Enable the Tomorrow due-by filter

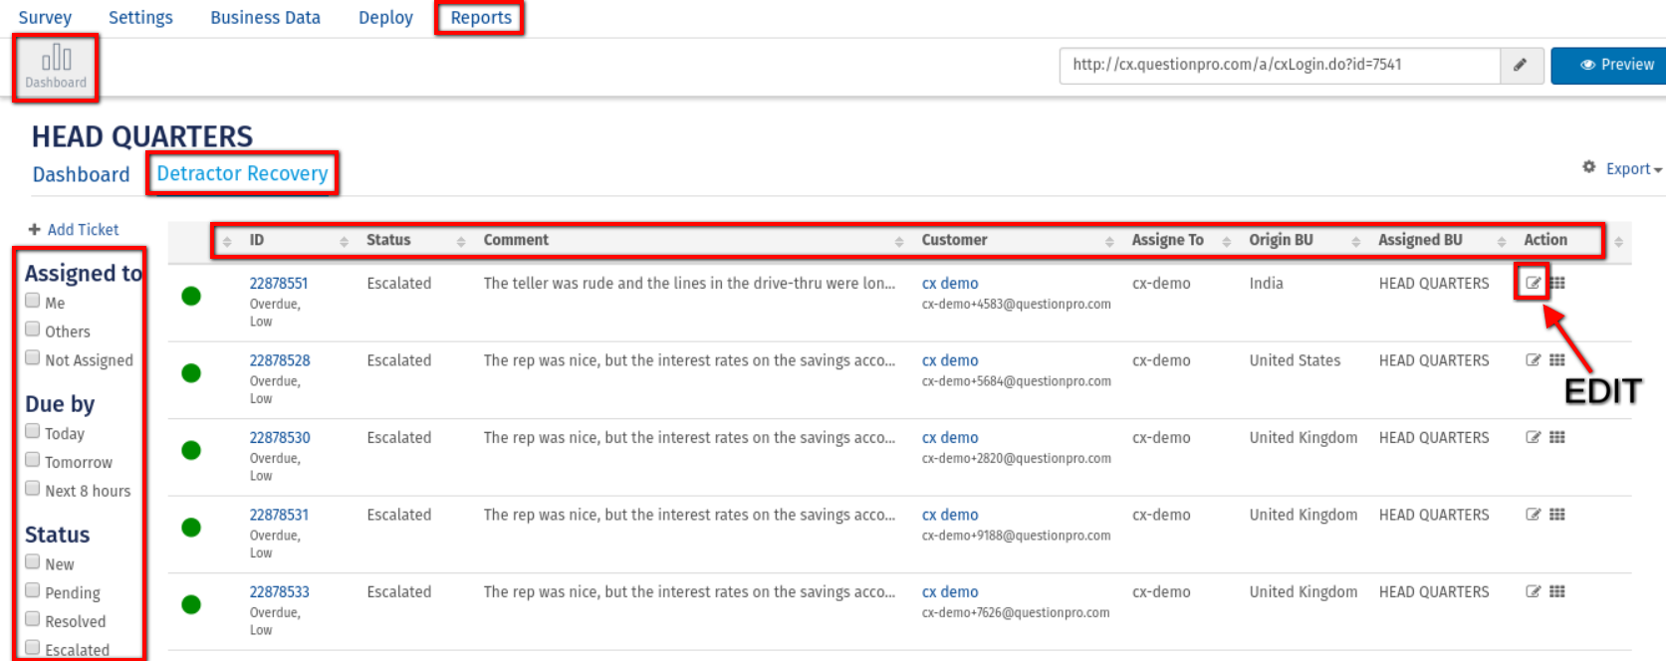(x=33, y=460)
